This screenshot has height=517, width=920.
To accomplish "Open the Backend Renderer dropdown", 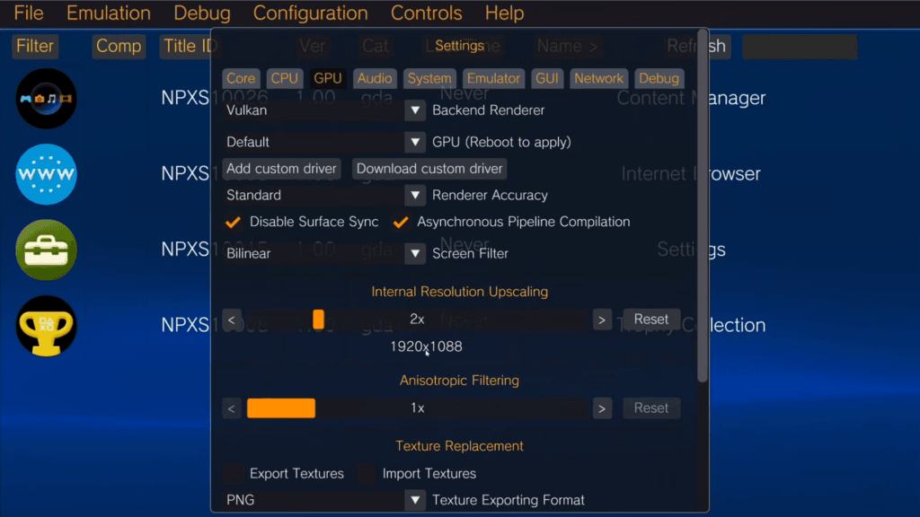I will [414, 110].
